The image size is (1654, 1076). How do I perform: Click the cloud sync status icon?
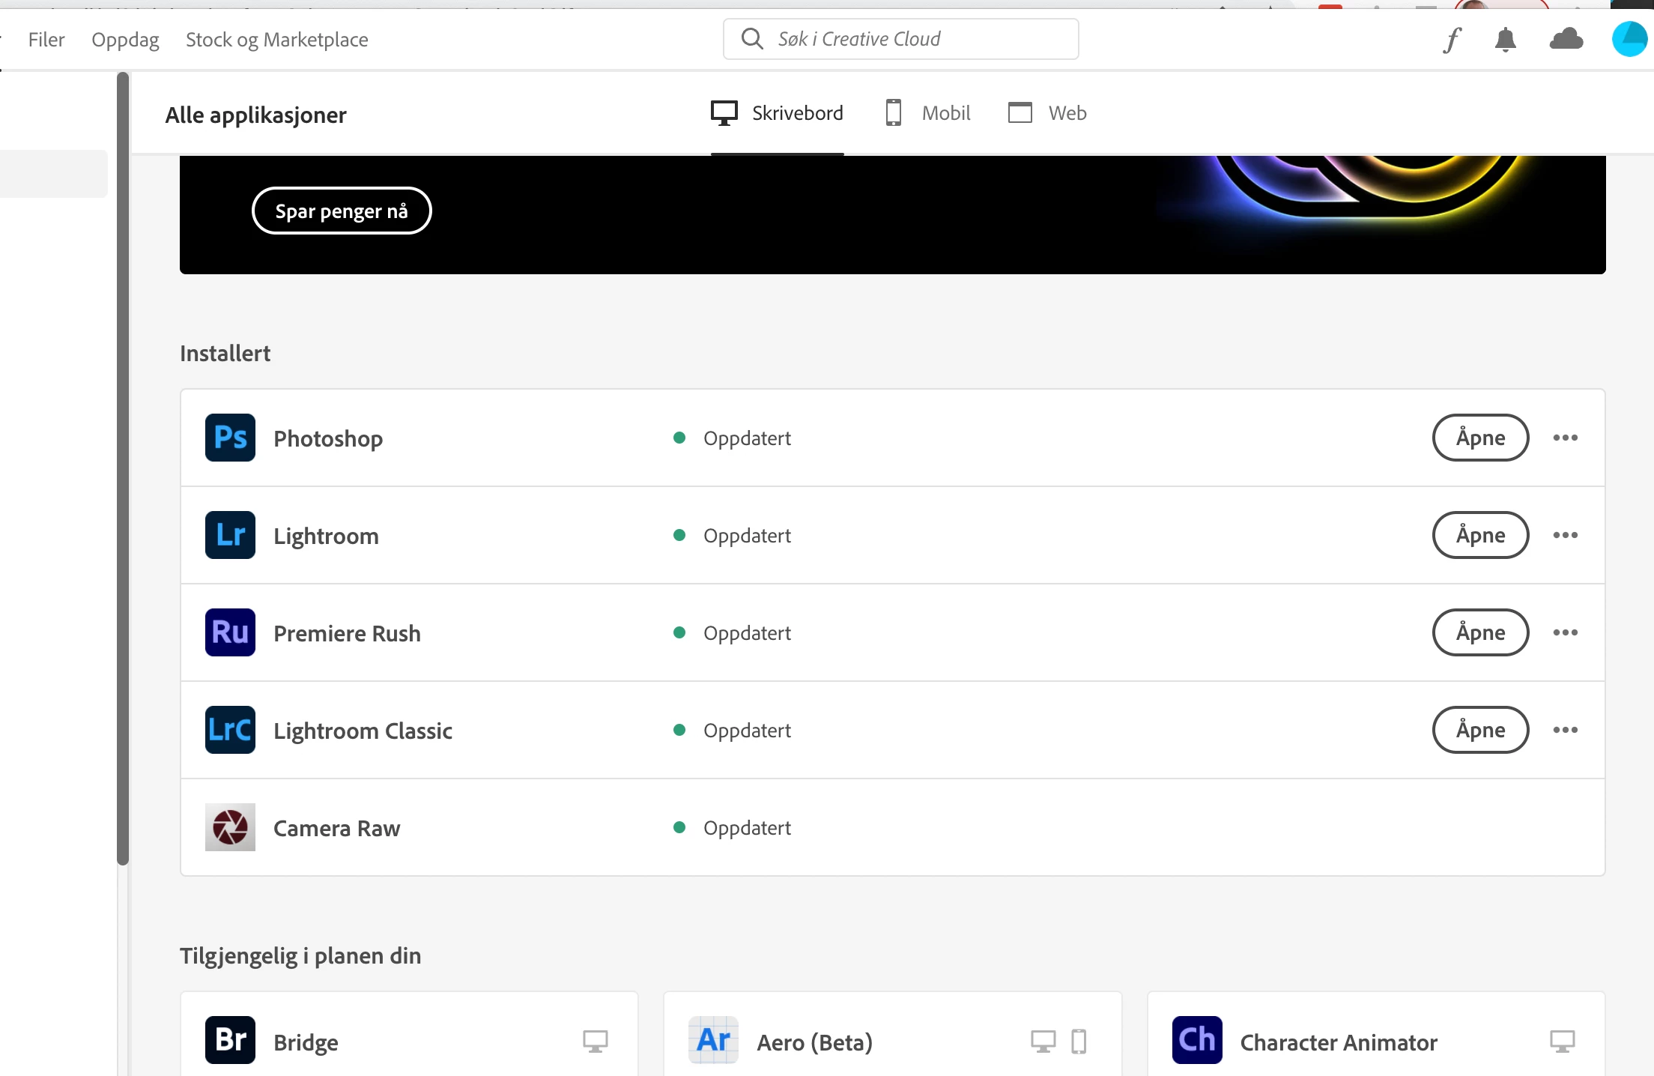pyautogui.click(x=1566, y=39)
